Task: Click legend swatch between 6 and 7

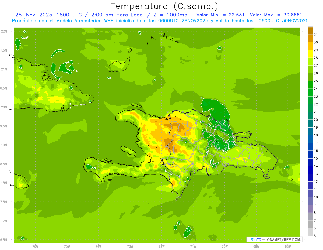Action: (310, 224)
